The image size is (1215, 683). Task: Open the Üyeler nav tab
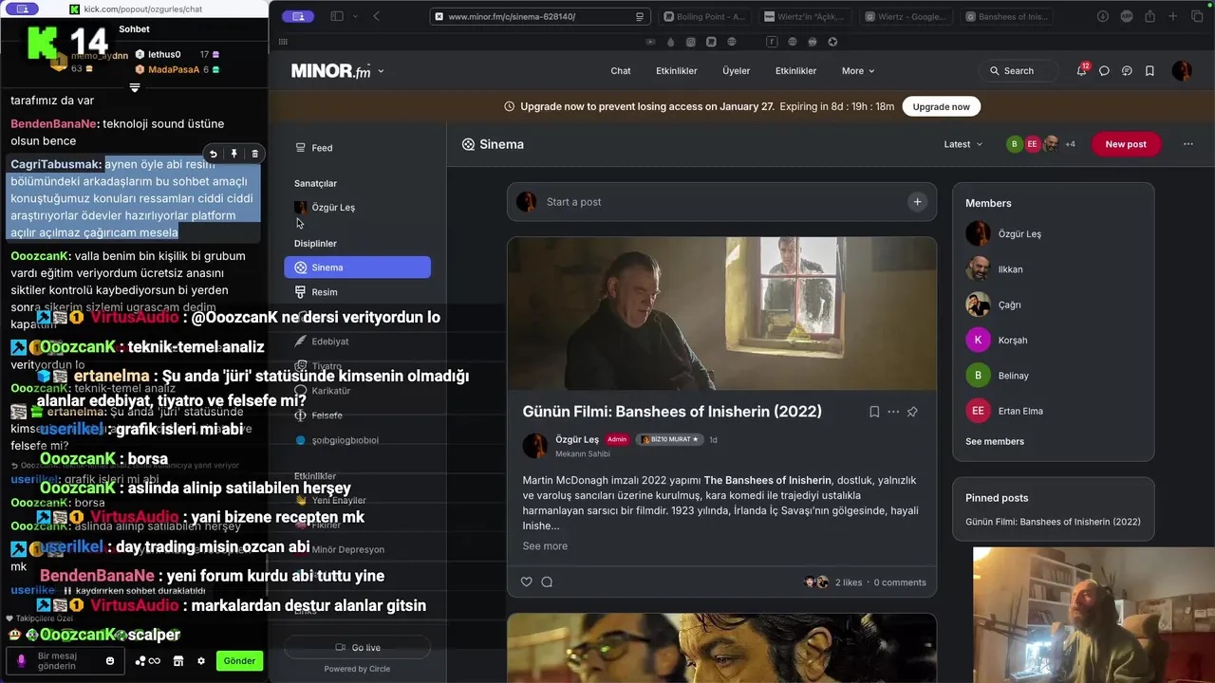[x=736, y=71]
